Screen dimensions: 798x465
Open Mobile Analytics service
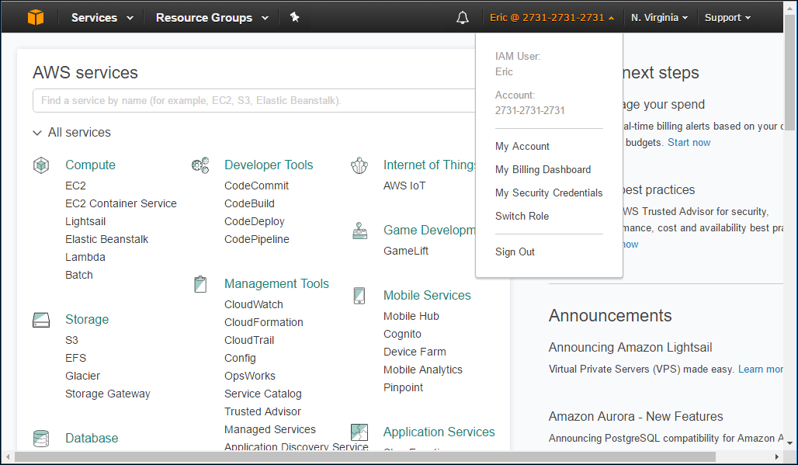tap(423, 370)
